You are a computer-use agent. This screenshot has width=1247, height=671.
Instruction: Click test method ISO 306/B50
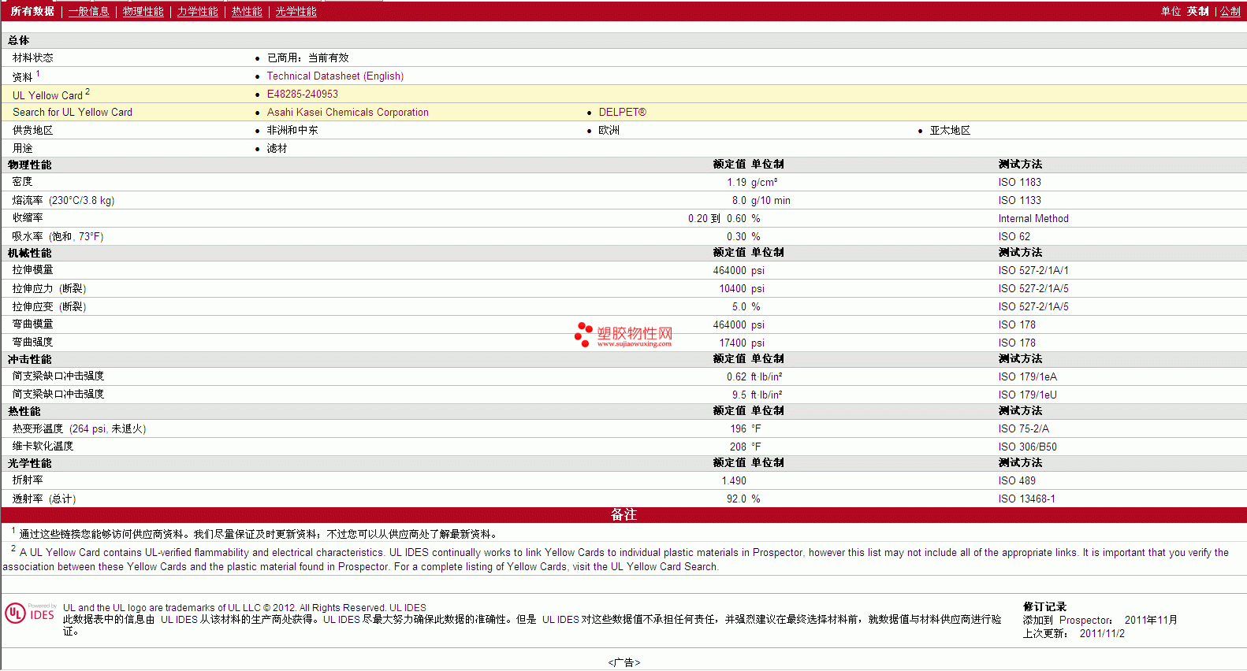pos(1028,447)
